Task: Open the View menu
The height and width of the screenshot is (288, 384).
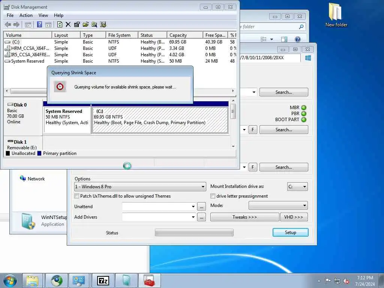Action: (43, 15)
